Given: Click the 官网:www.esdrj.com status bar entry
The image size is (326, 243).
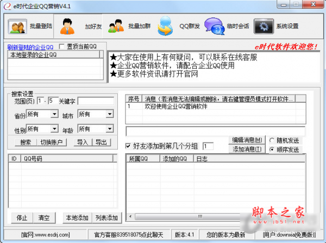Looking at the screenshot, I should click(x=45, y=235).
